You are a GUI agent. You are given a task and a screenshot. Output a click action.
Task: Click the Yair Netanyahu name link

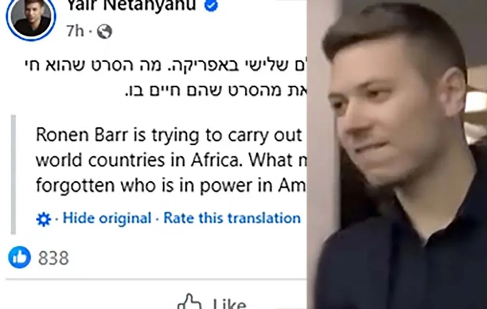point(132,6)
